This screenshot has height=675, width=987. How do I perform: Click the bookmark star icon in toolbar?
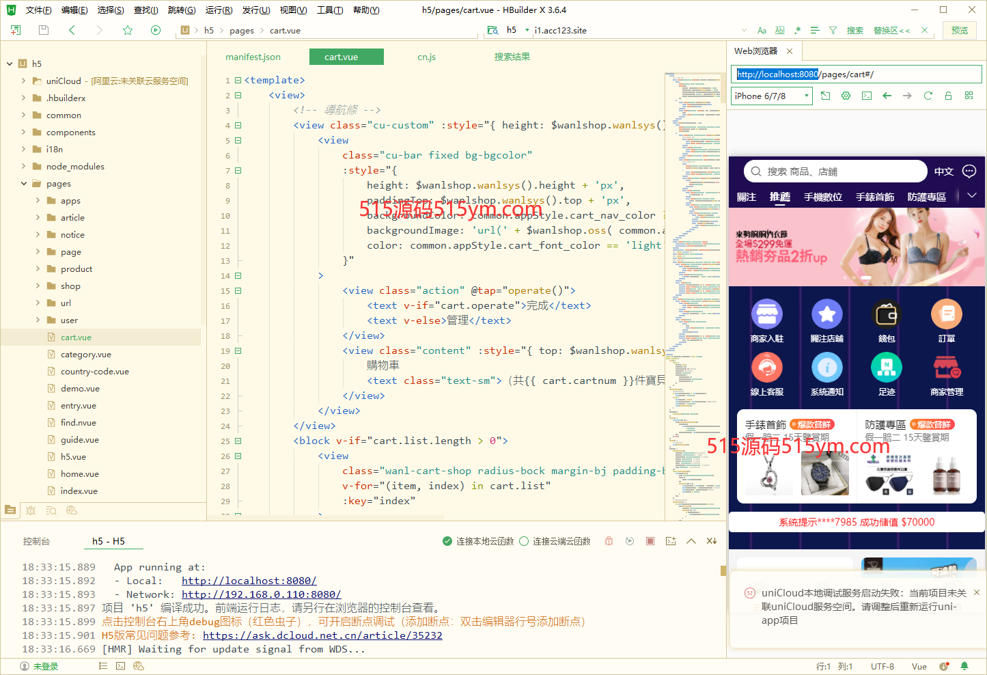127,30
